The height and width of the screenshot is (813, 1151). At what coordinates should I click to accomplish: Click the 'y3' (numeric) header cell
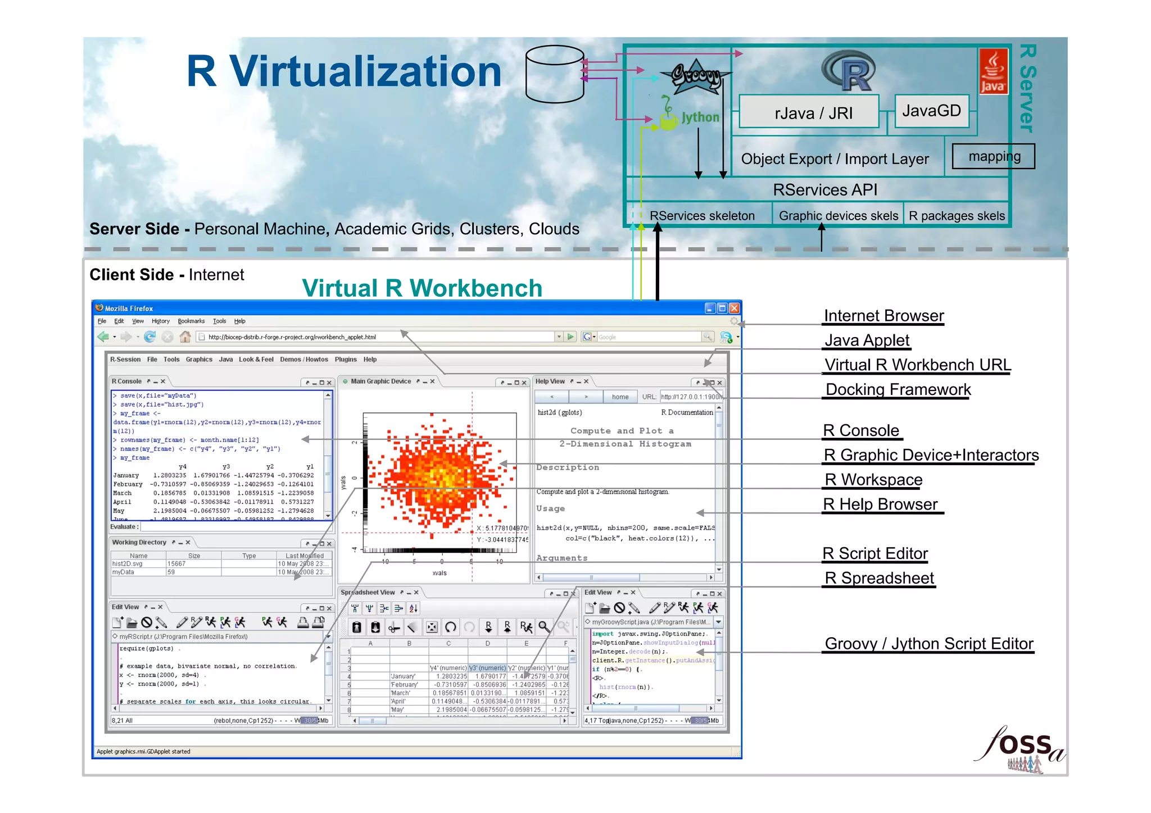[x=487, y=668]
